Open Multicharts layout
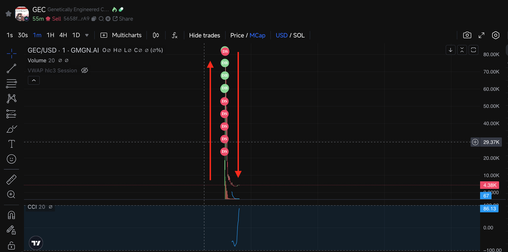 coord(121,35)
